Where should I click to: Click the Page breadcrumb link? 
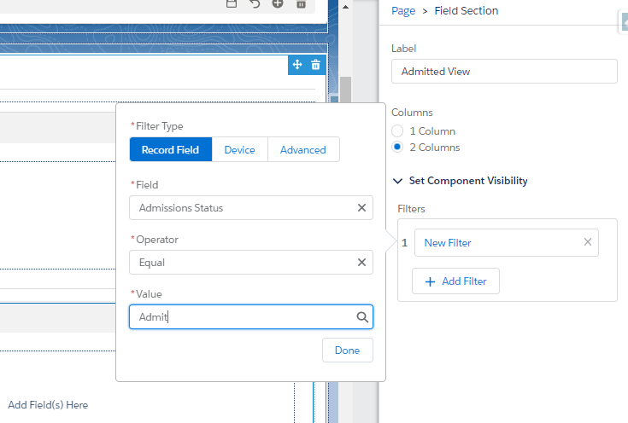pos(403,11)
